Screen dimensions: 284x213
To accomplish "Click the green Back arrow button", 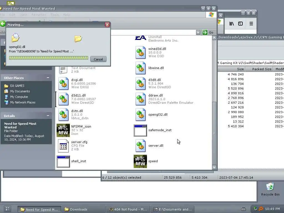I will 2,24.
